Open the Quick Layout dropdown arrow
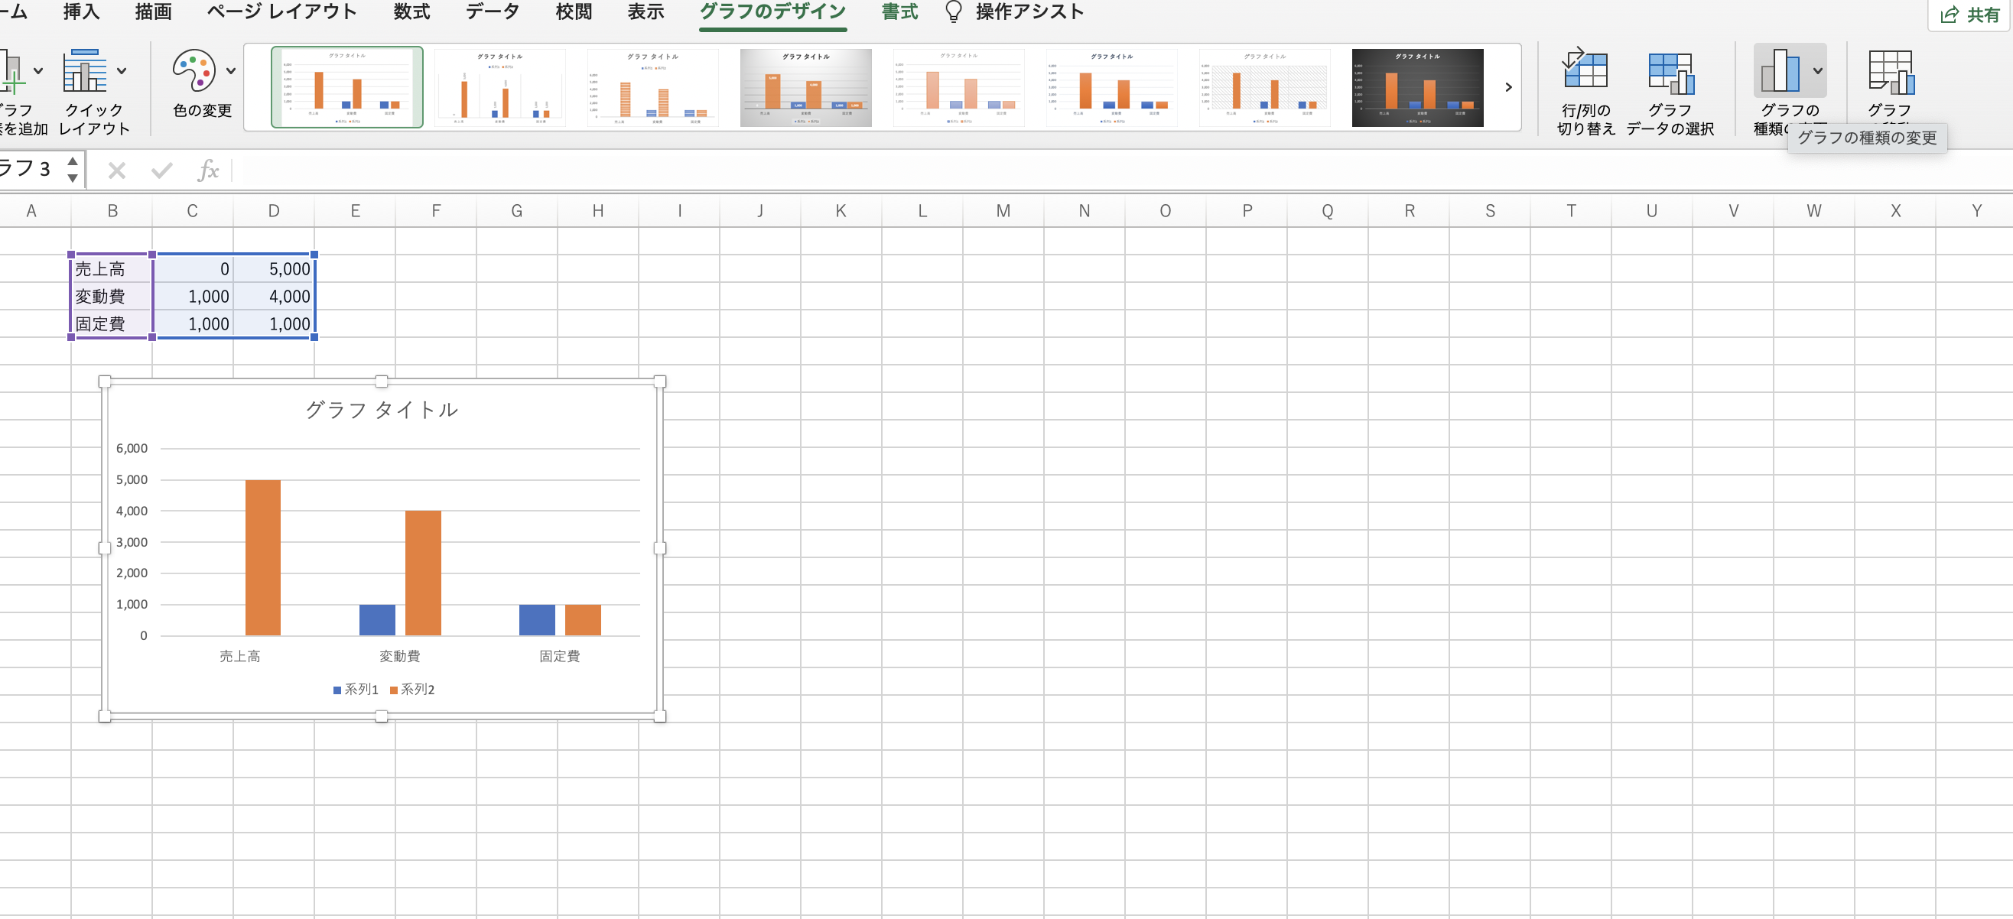The image size is (2013, 919). click(122, 70)
